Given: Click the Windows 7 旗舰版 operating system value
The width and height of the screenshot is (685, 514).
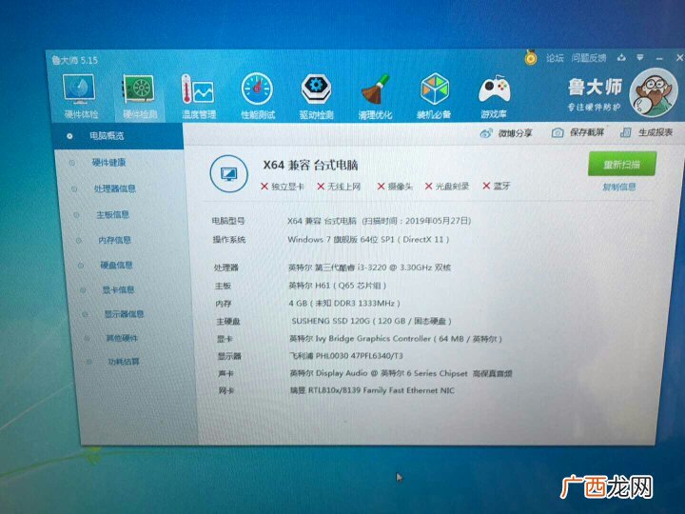Looking at the screenshot, I should click(368, 240).
